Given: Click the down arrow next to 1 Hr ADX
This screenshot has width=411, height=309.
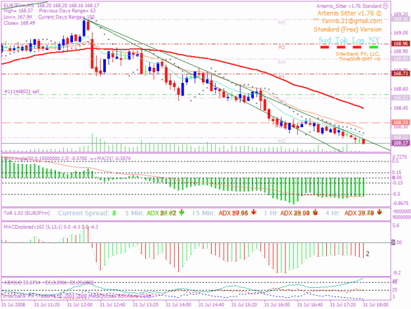Looking at the screenshot, I should (x=315, y=213).
